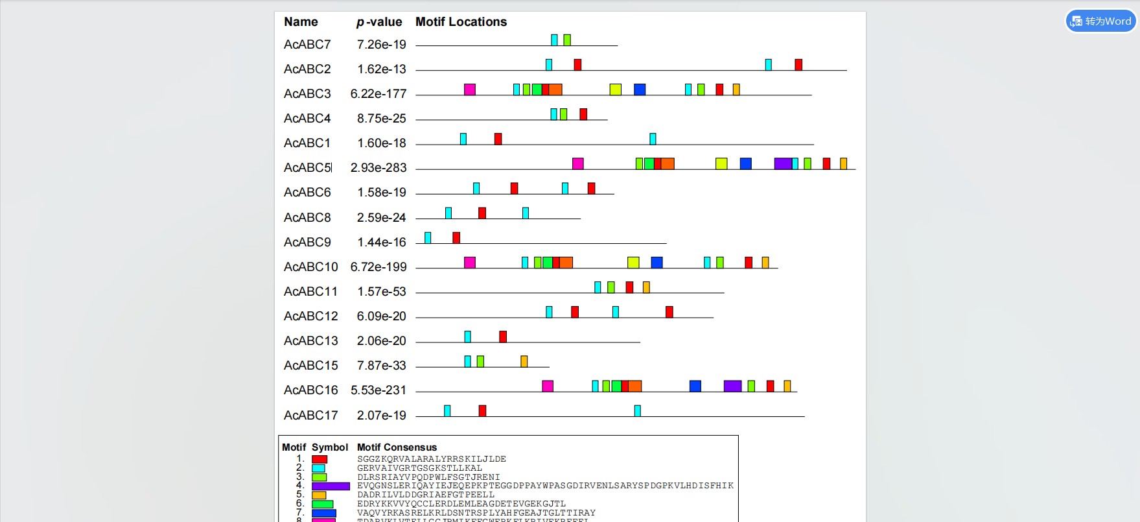Click the Symbol legend header
Viewport: 1140px width, 522px height.
point(330,447)
